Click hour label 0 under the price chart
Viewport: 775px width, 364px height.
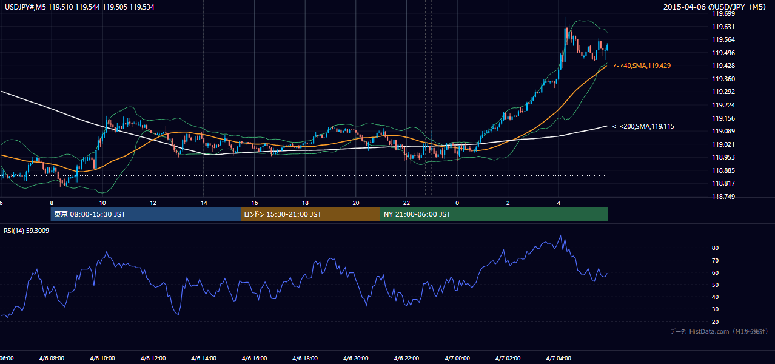457,203
